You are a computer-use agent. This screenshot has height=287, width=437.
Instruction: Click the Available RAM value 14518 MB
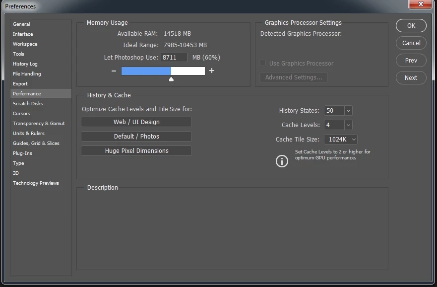click(x=177, y=34)
